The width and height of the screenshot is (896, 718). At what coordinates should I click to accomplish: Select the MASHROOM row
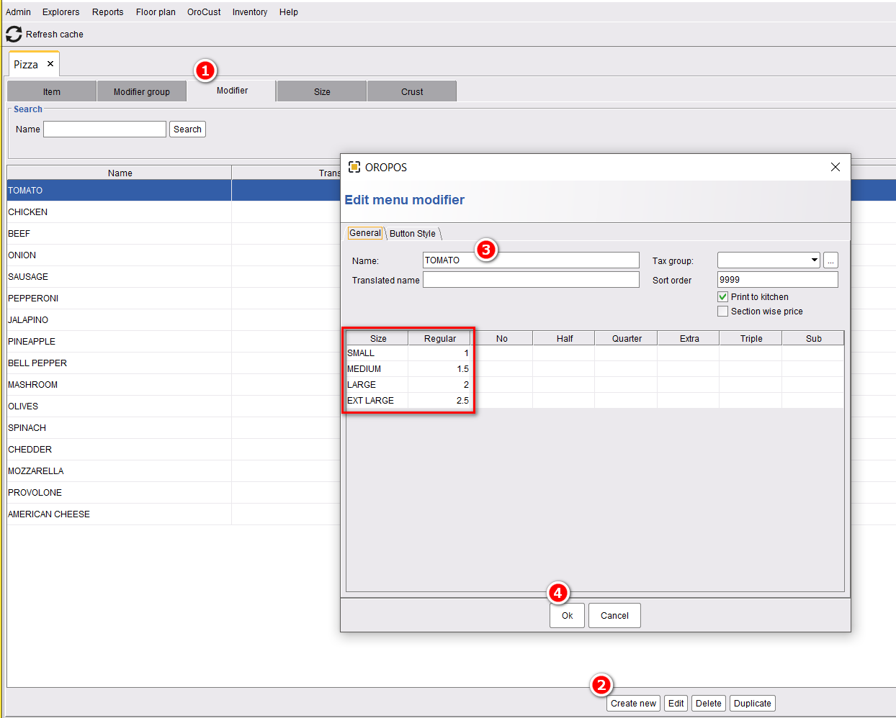[x=173, y=385]
